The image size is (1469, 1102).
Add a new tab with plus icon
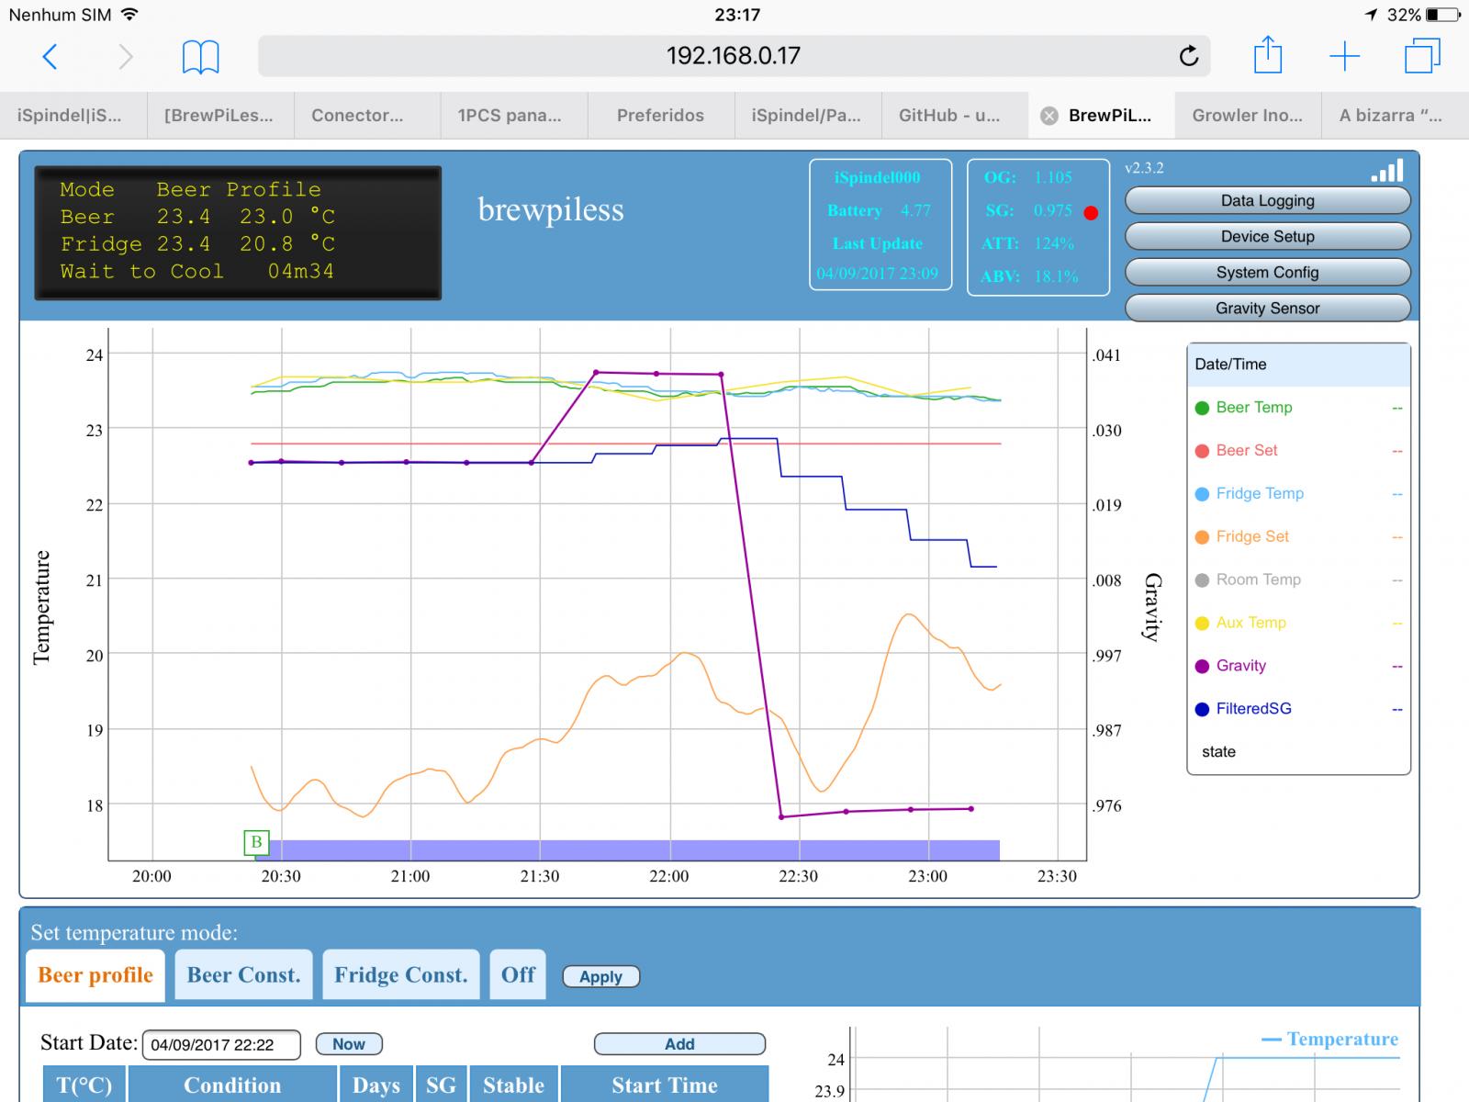1344,56
